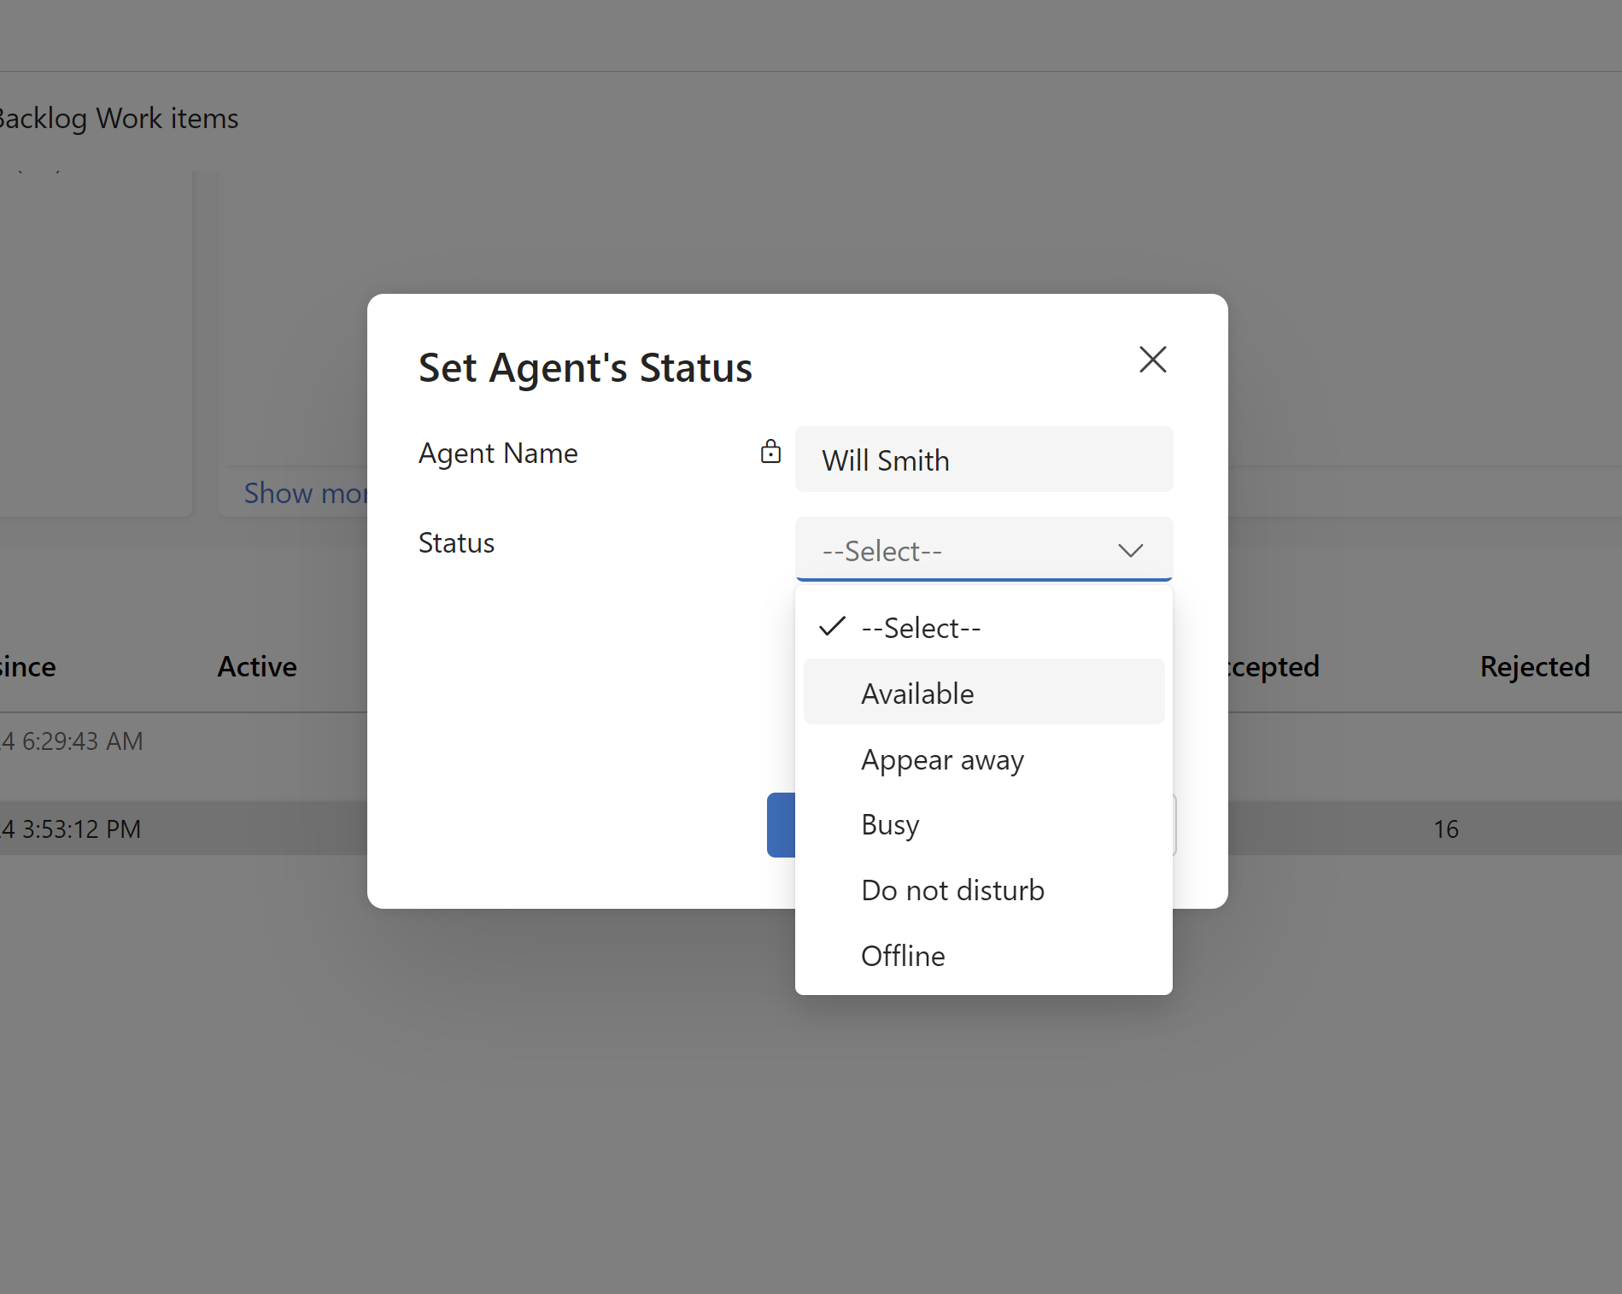Click the Accepted column header
Viewport: 1622px width, 1294px height.
pos(1274,666)
